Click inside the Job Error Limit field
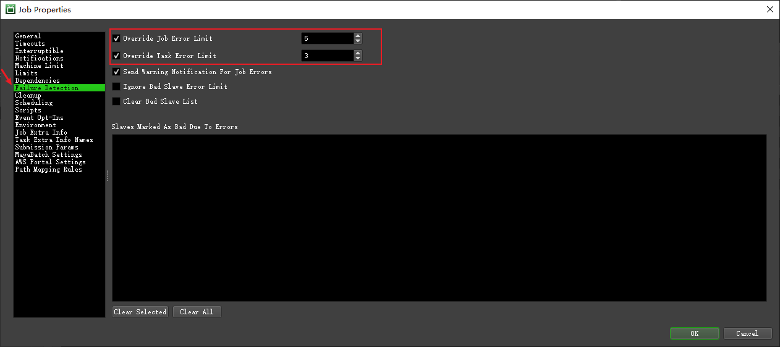Image resolution: width=780 pixels, height=347 pixels. 326,38
